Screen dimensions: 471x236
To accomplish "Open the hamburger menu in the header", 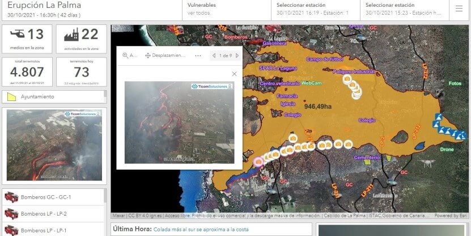I will coord(459,9).
